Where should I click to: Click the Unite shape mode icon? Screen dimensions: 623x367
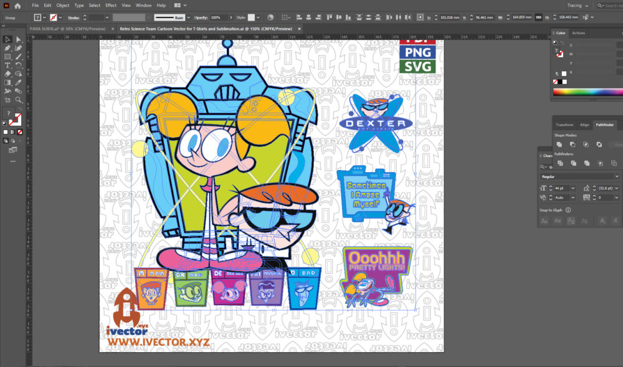tap(559, 145)
